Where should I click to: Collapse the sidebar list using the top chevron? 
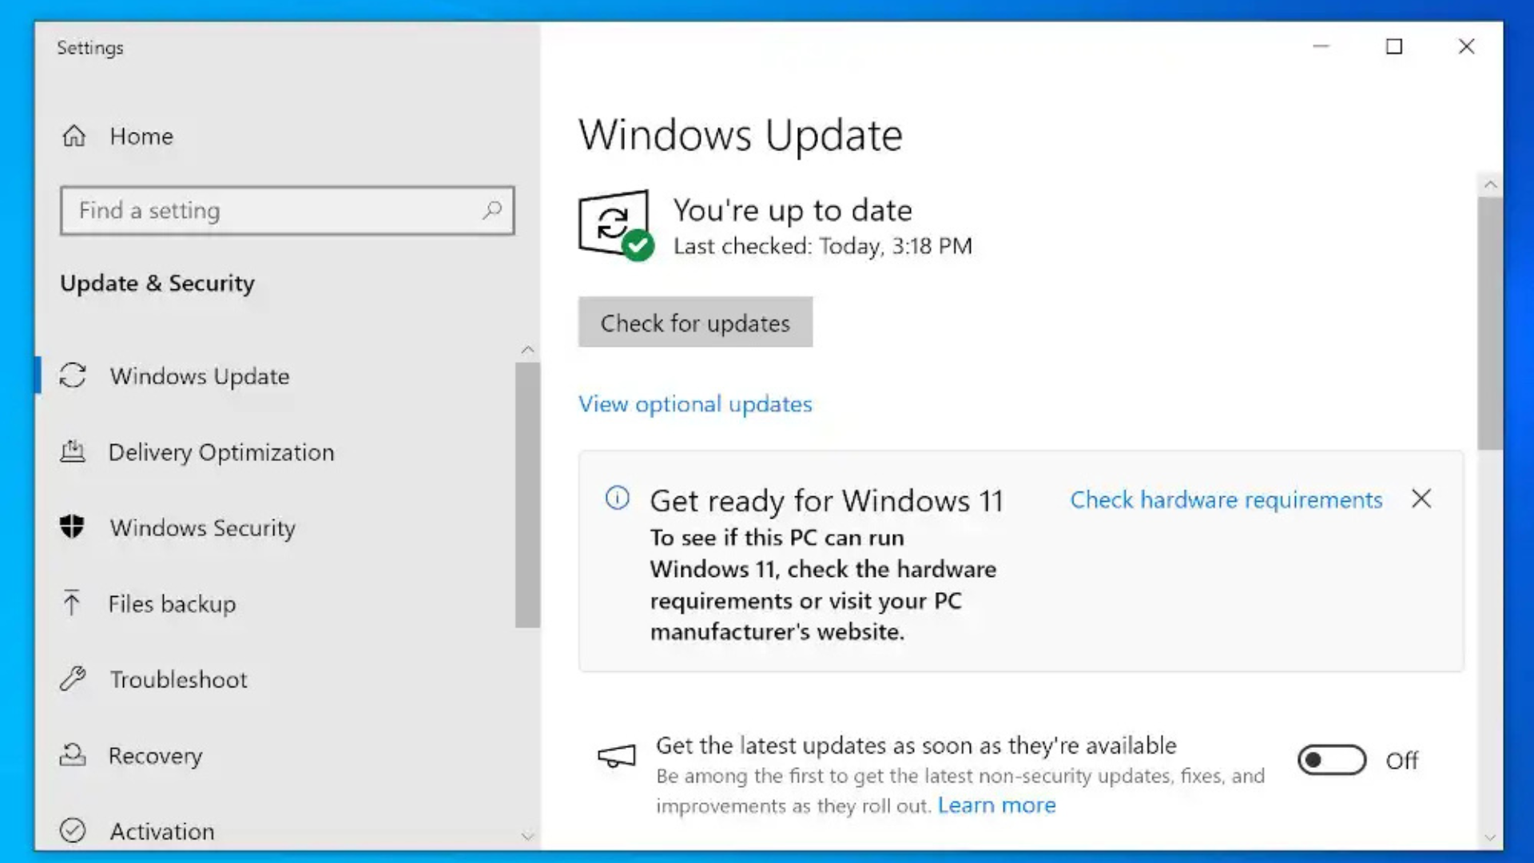point(528,349)
